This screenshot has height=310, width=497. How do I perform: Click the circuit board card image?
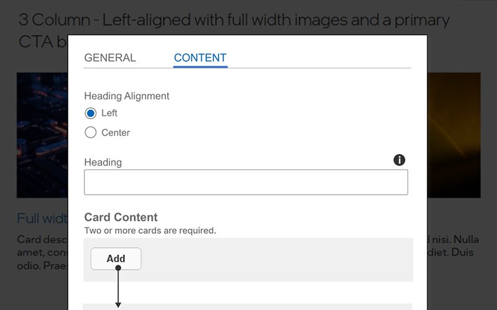point(42,135)
